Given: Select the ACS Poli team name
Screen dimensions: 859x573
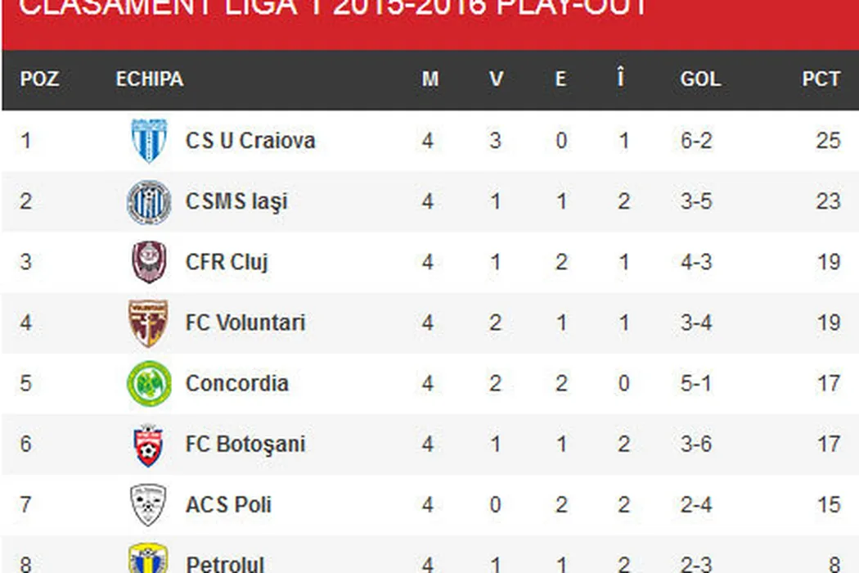Looking at the screenshot, I should coord(228,505).
